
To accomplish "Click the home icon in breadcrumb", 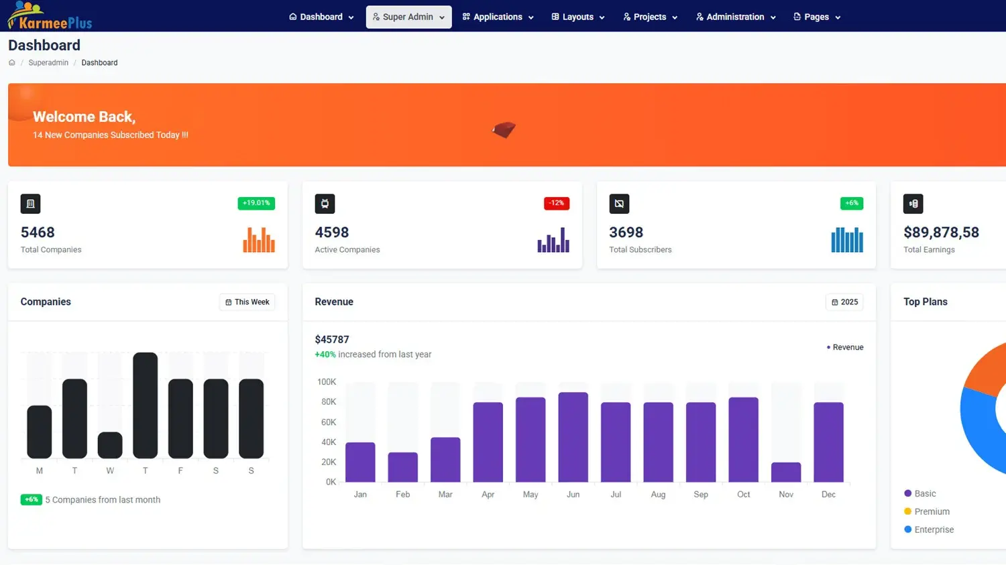I will tap(11, 62).
